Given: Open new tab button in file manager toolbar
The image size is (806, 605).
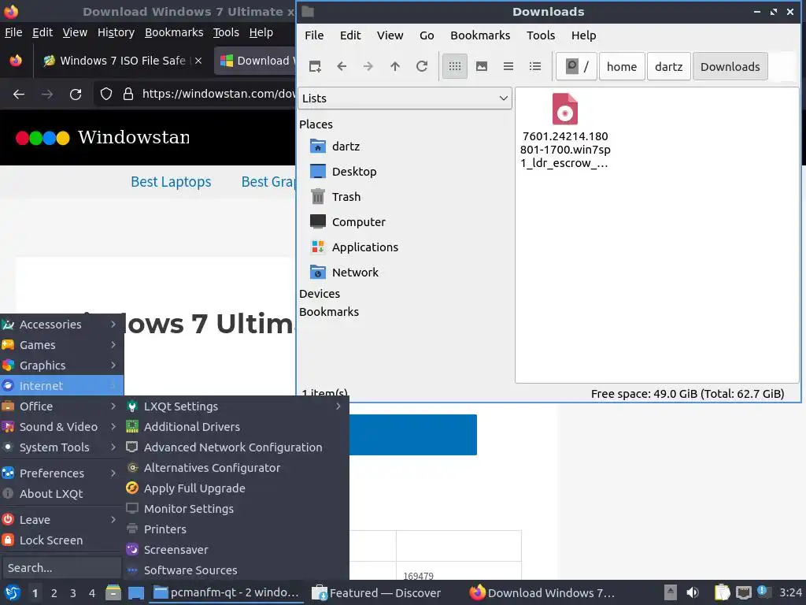Looking at the screenshot, I should (x=315, y=66).
